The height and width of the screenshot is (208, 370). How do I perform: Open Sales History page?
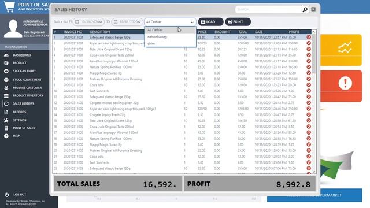click(x=23, y=103)
